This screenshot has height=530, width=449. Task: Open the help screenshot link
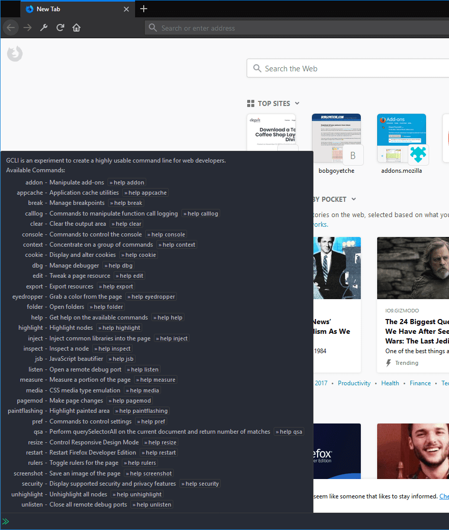(x=148, y=473)
